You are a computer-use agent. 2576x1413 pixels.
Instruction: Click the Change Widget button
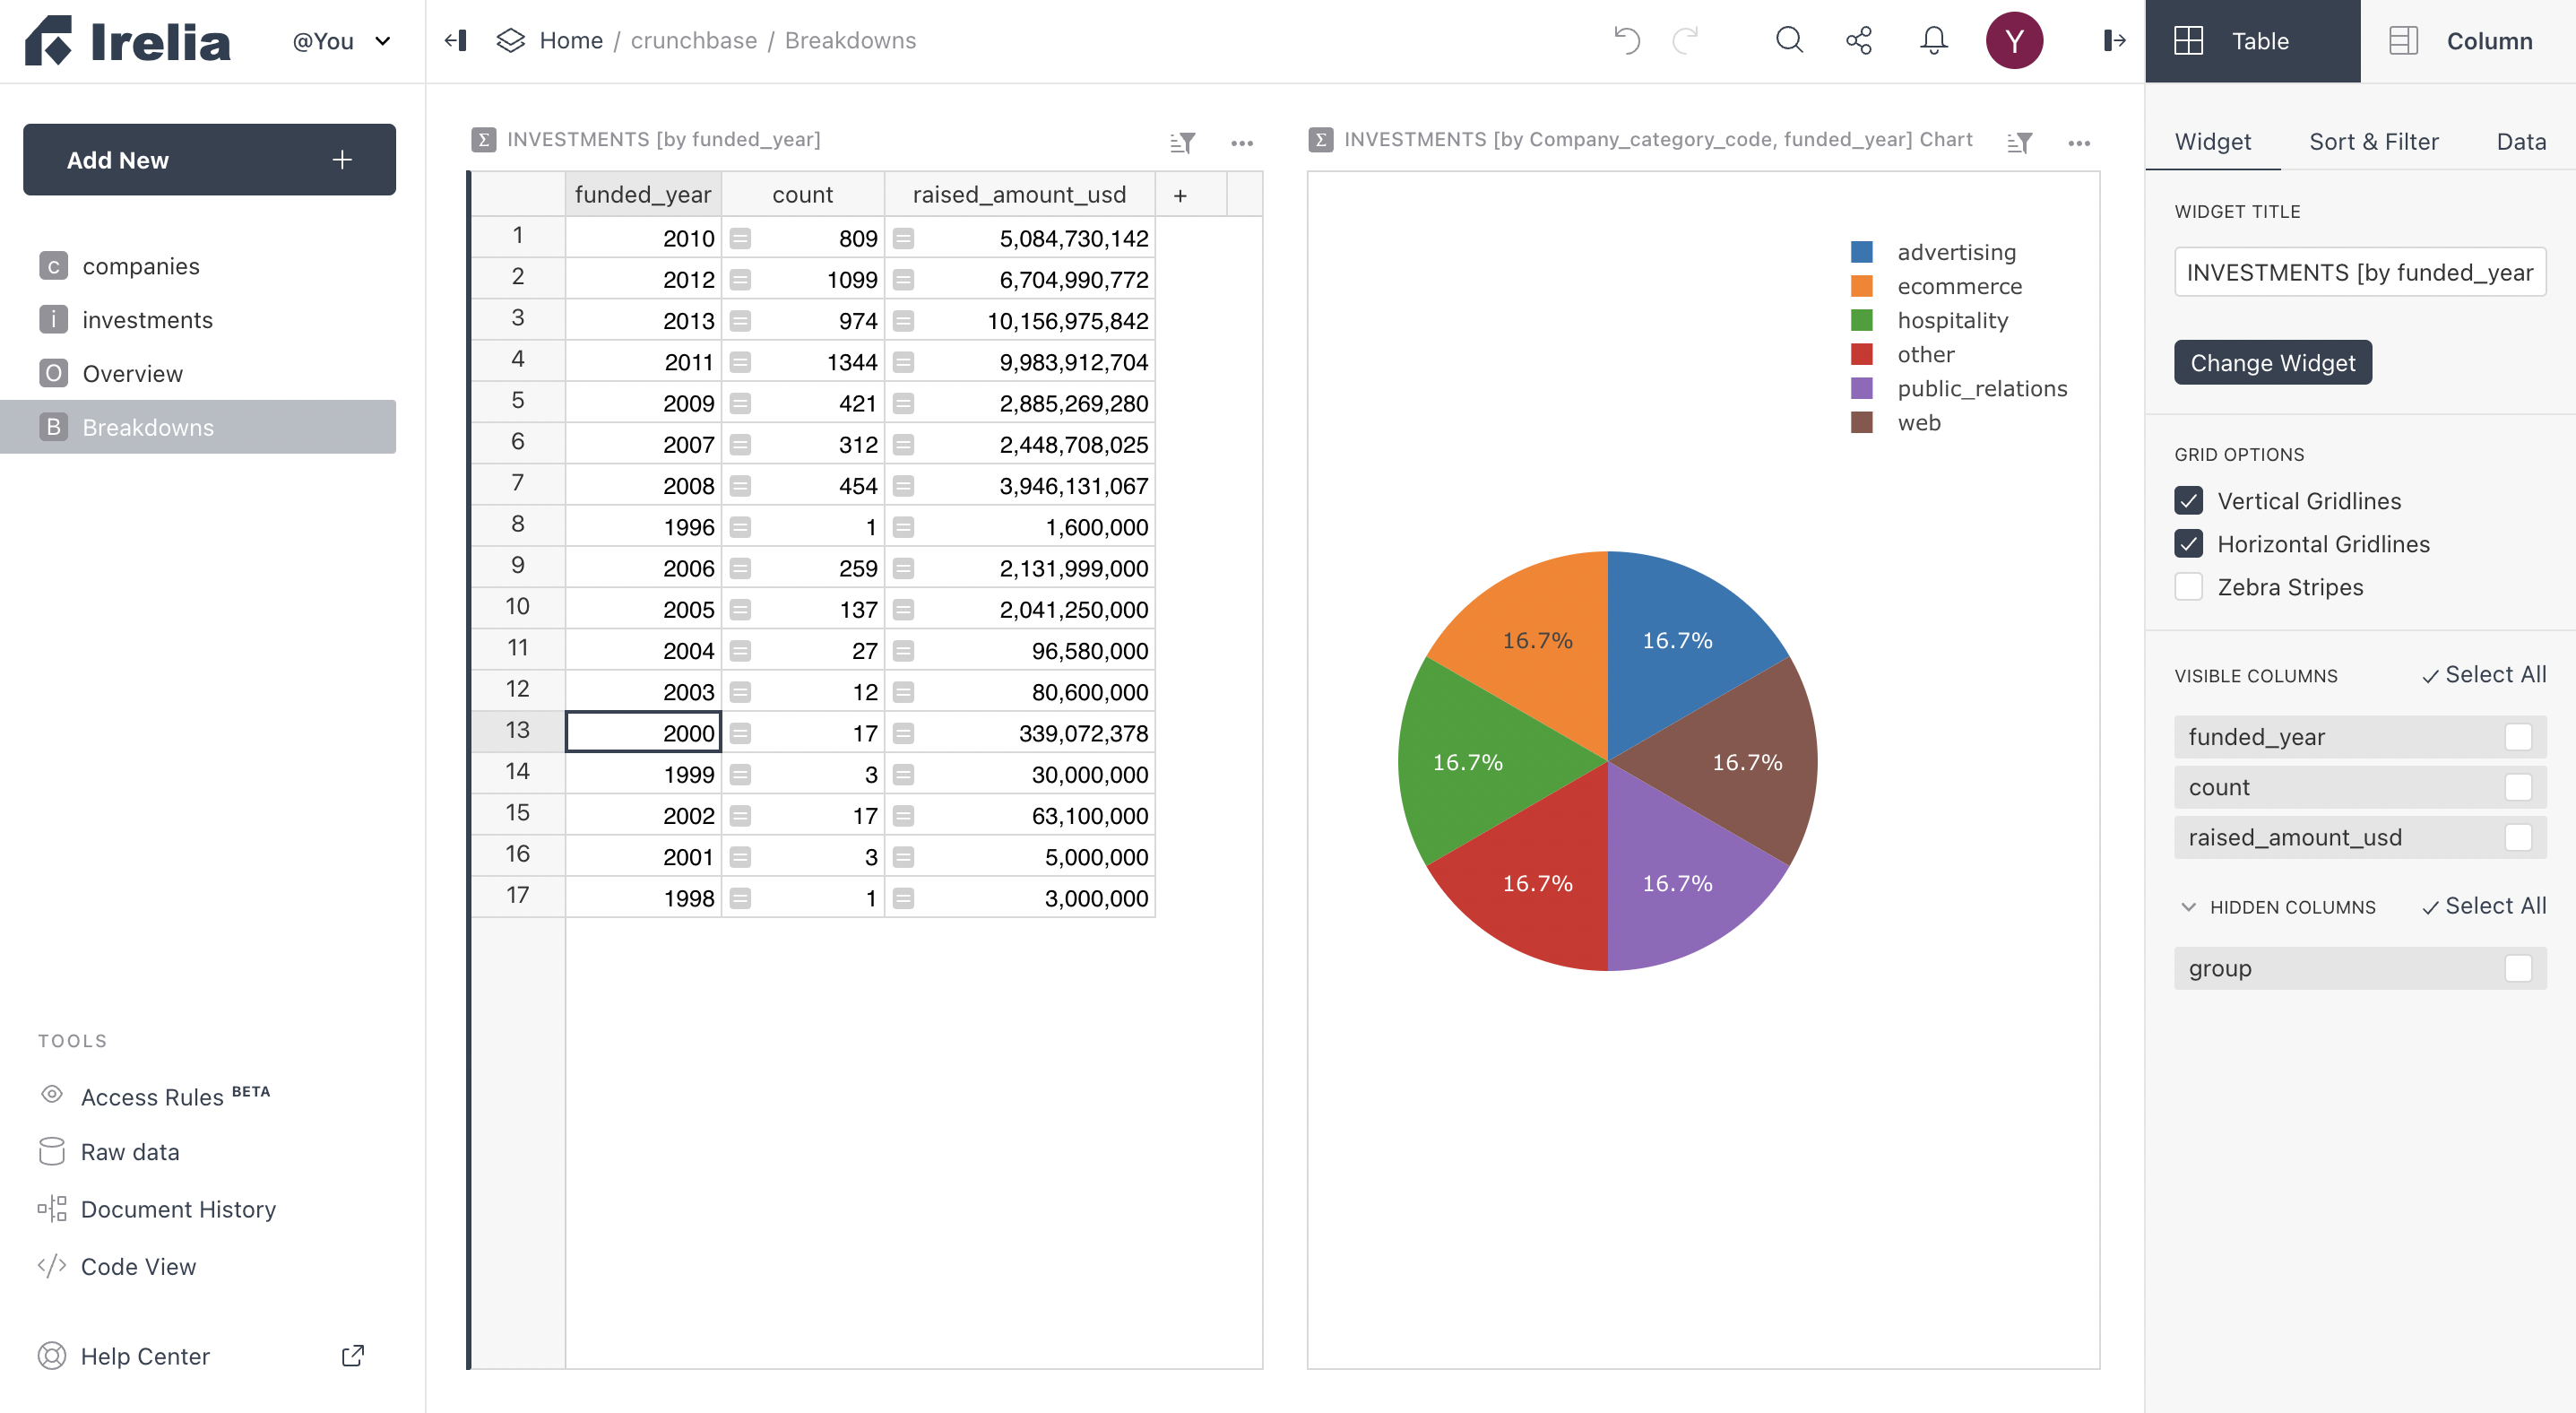[x=2272, y=362]
